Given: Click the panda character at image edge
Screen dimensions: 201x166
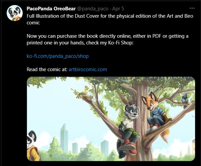Looking at the screenshot, I should [x=33, y=145].
